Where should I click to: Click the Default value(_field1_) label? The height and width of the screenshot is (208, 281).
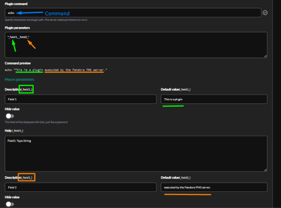click(176, 89)
